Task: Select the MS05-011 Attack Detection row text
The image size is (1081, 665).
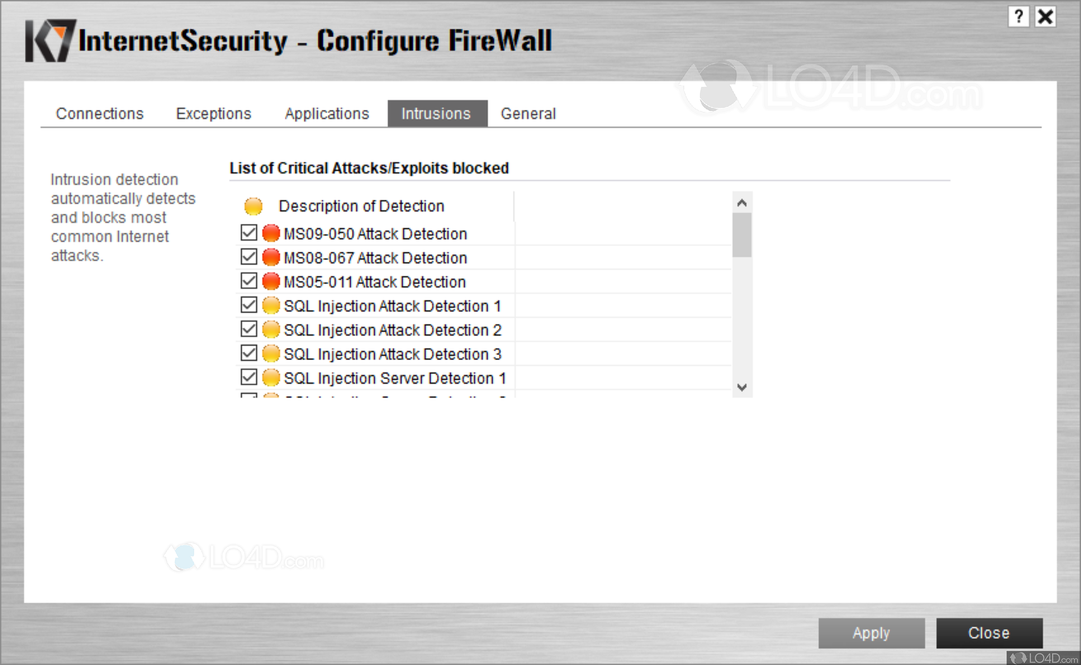Action: 375,282
